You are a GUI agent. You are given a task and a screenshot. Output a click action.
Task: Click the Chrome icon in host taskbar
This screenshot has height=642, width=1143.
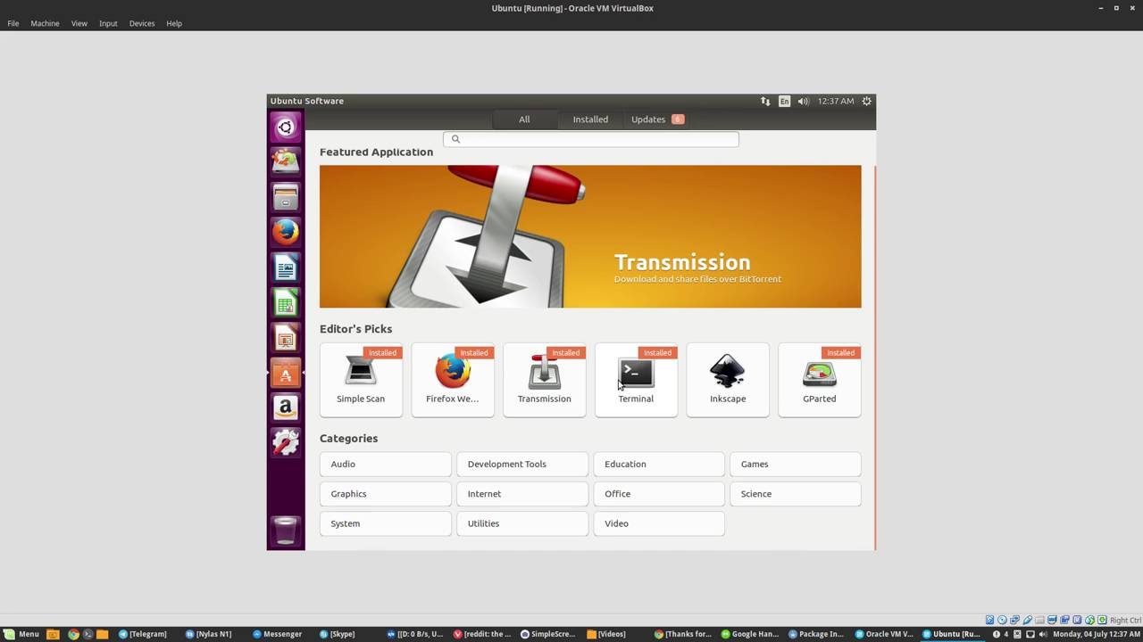click(74, 634)
